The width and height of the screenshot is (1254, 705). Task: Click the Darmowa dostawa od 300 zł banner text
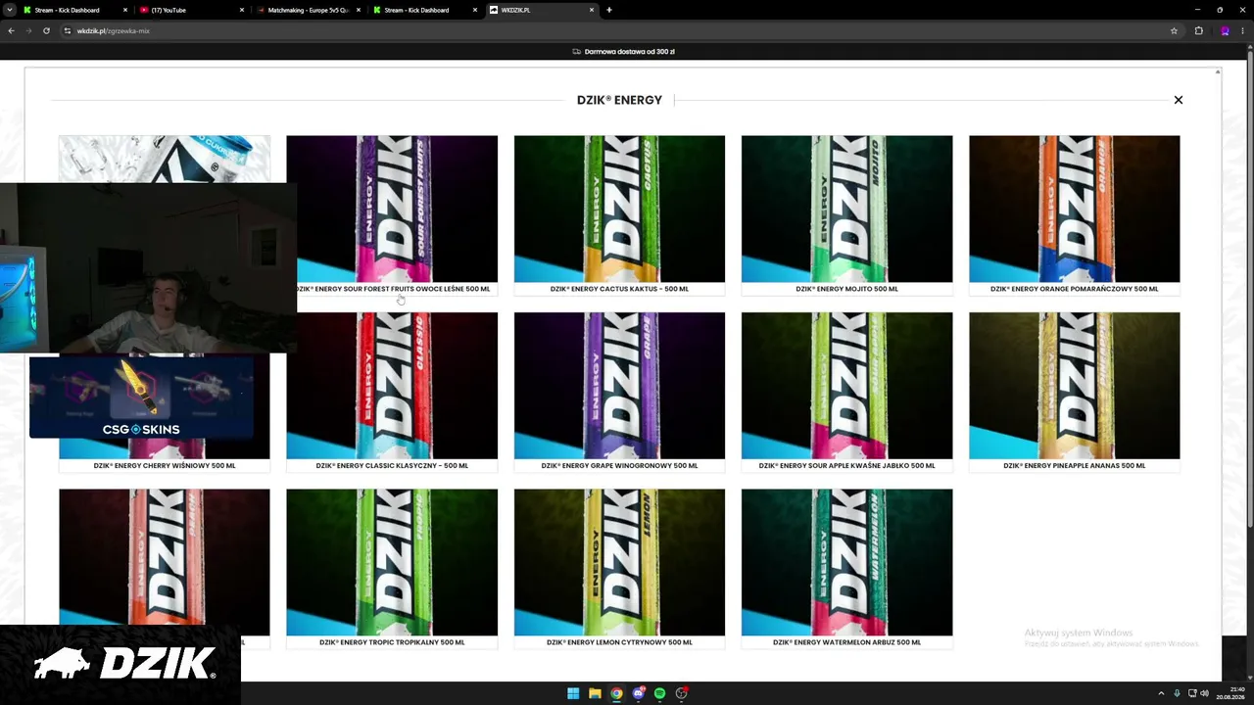pos(629,51)
